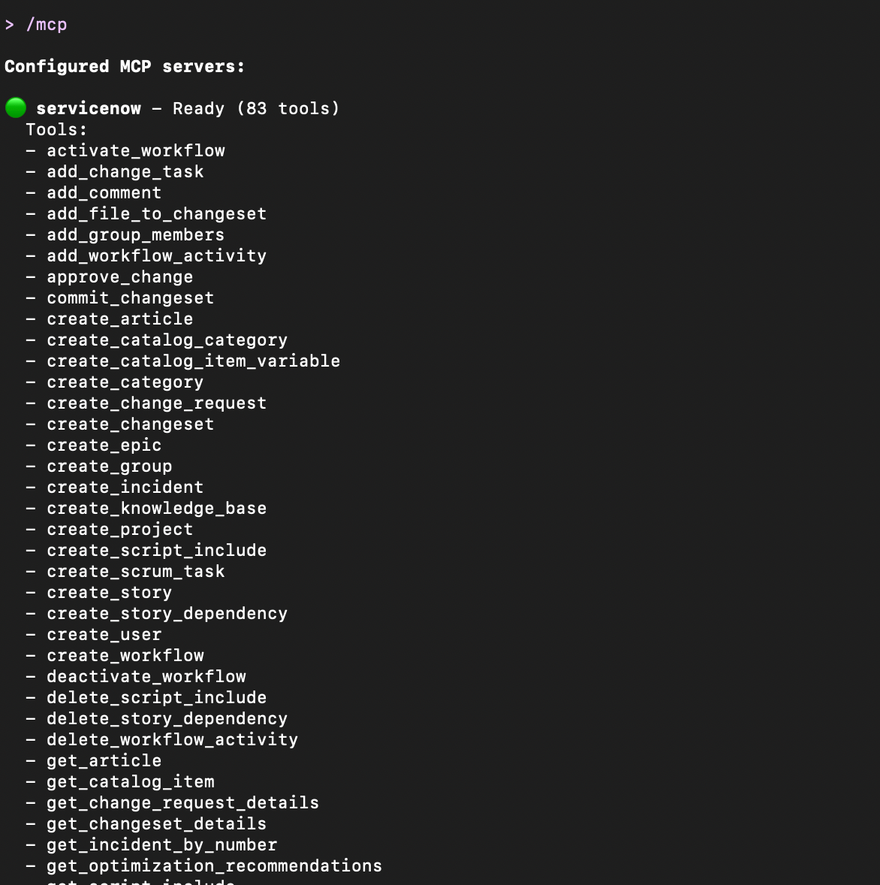Select the delete_workflow_activity tool entry
The image size is (880, 885).
click(x=173, y=740)
